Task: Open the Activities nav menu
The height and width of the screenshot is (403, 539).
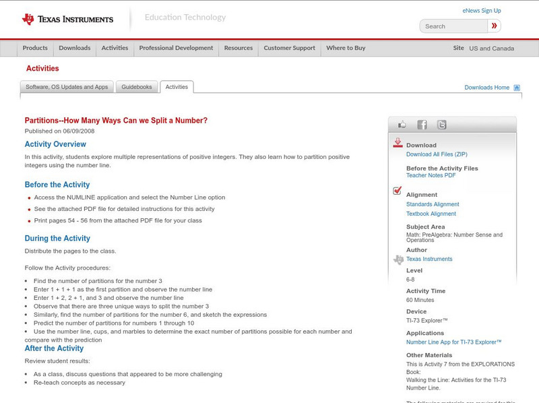Action: pos(115,48)
